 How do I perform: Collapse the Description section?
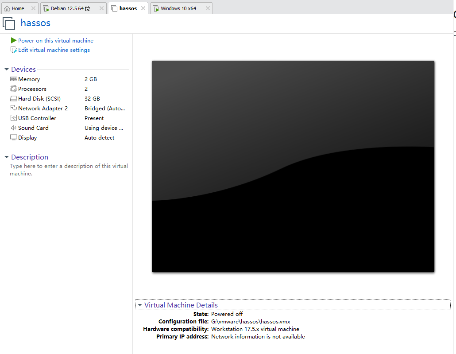[6, 157]
